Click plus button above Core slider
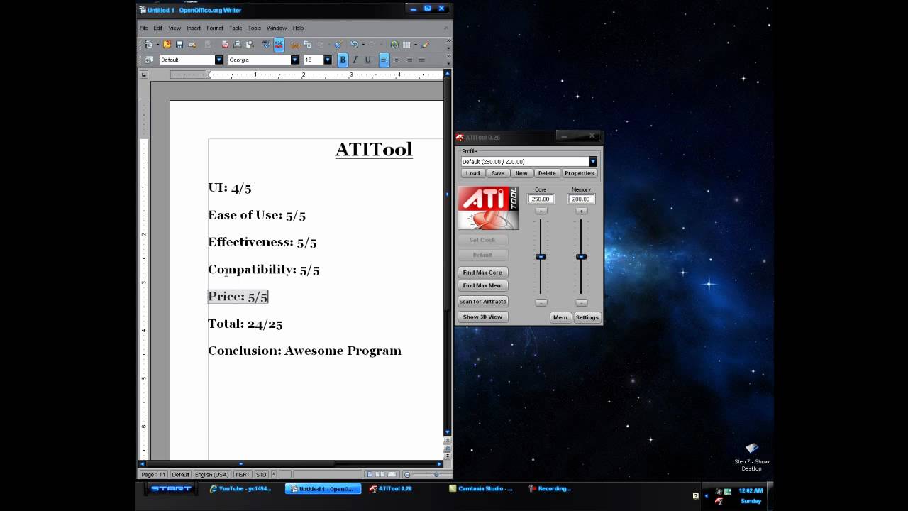This screenshot has width=908, height=511. 541,211
